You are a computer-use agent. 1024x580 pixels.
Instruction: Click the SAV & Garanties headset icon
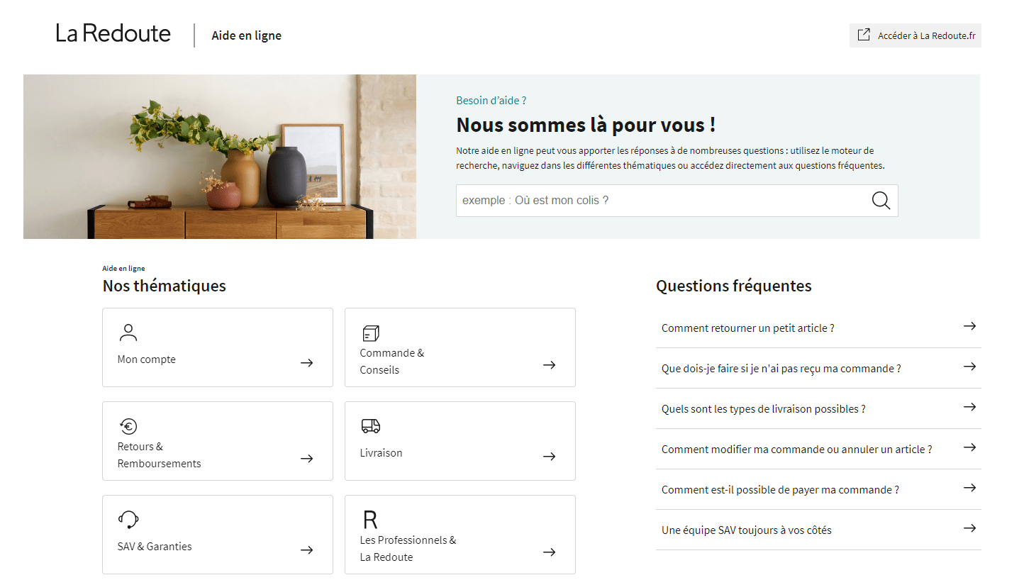tap(128, 520)
